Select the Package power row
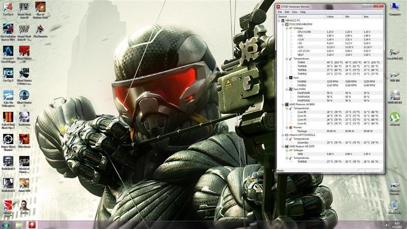The image size is (407, 229). 330,131
